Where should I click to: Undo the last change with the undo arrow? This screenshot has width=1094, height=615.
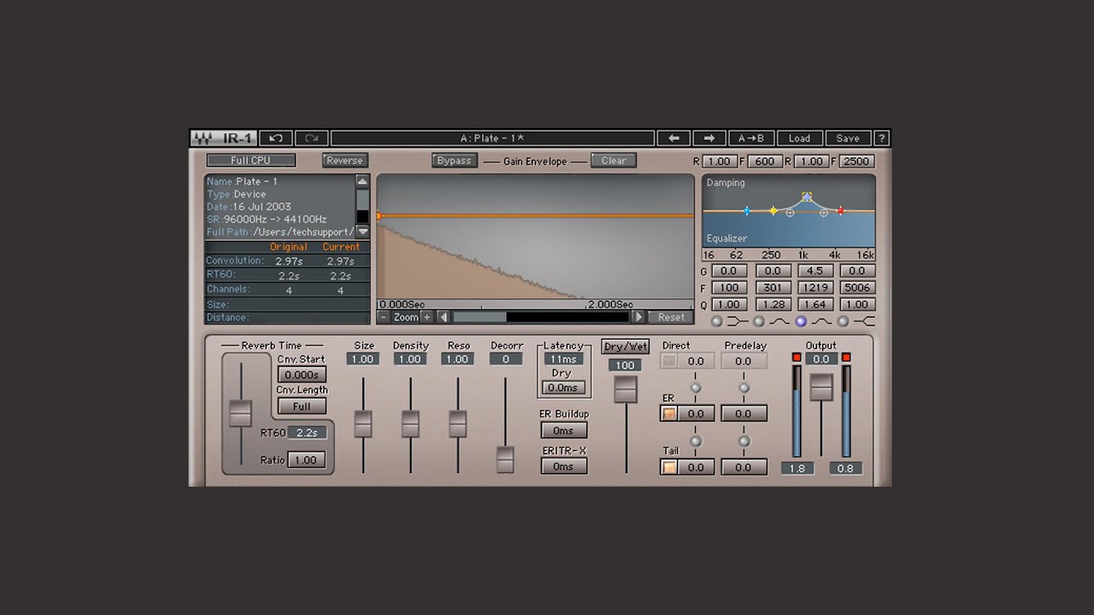coord(276,138)
